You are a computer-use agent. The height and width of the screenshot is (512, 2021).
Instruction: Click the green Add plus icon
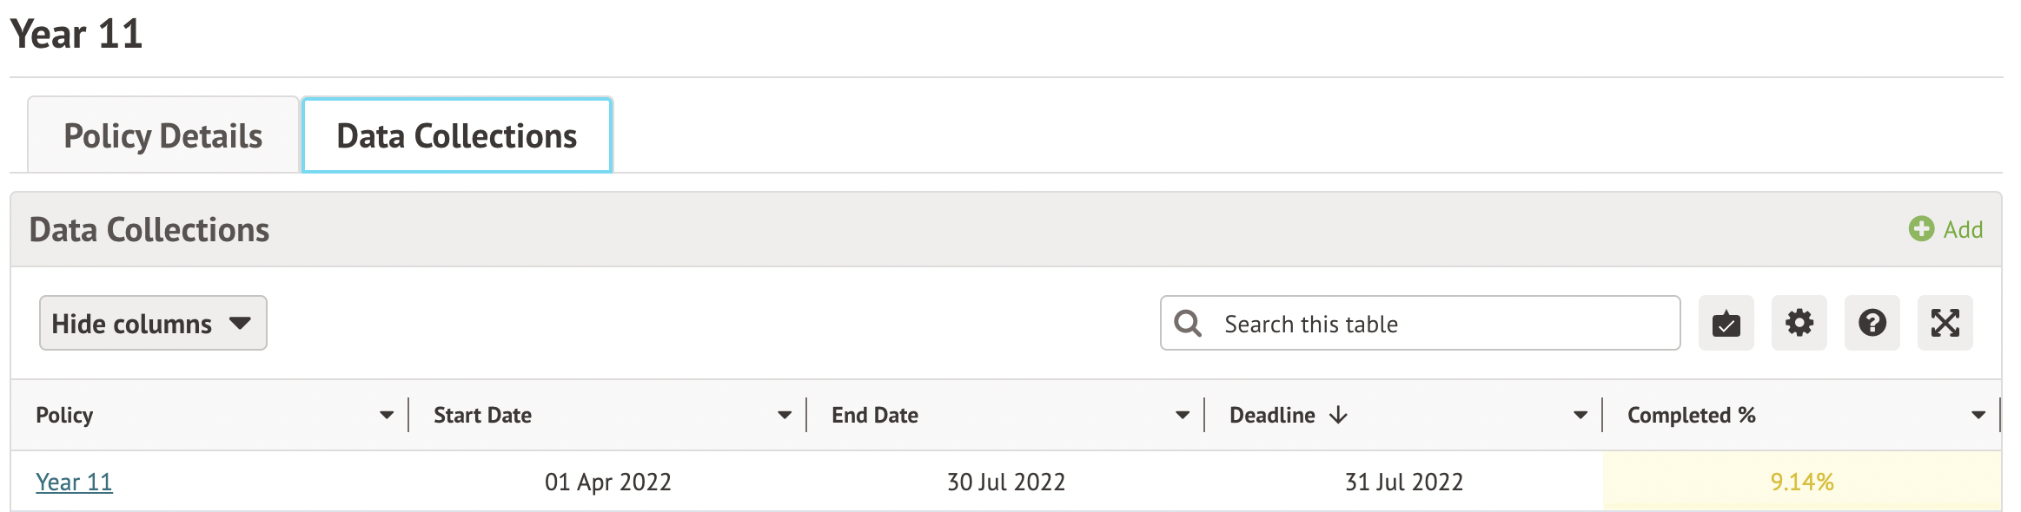tap(1921, 229)
